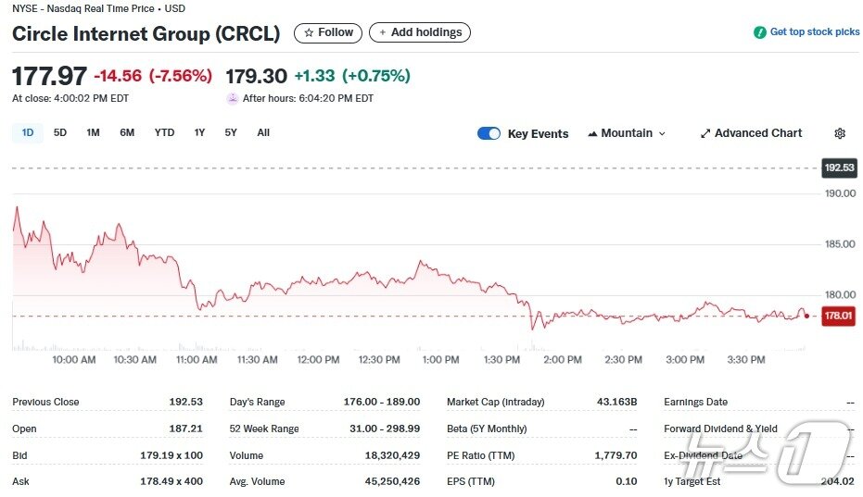
Task: Open the Get top stock picks link
Action: (x=814, y=32)
